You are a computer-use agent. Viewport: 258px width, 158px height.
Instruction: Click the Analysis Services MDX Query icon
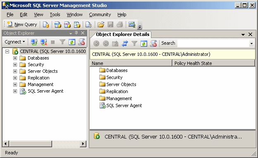click(x=58, y=24)
